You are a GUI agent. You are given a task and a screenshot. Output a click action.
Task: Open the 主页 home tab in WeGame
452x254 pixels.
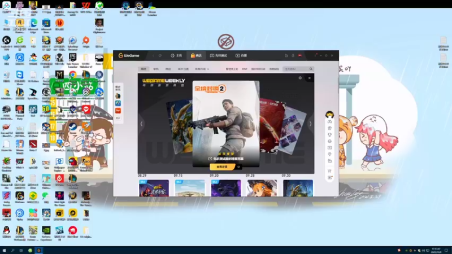[x=176, y=55]
